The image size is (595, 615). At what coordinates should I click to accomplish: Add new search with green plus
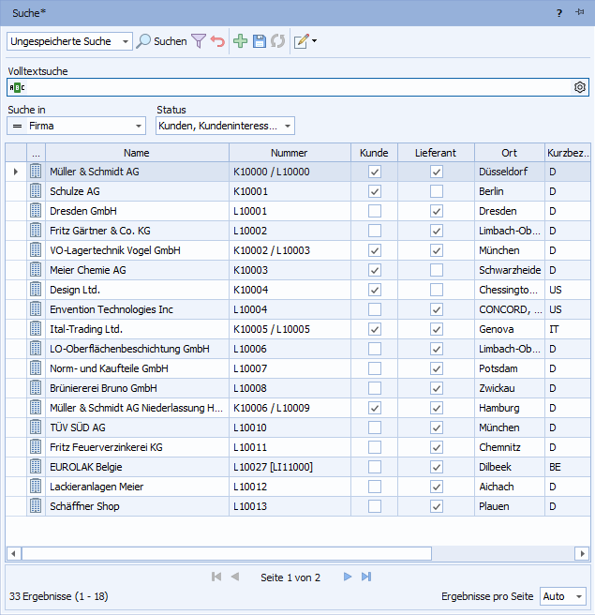tap(241, 41)
